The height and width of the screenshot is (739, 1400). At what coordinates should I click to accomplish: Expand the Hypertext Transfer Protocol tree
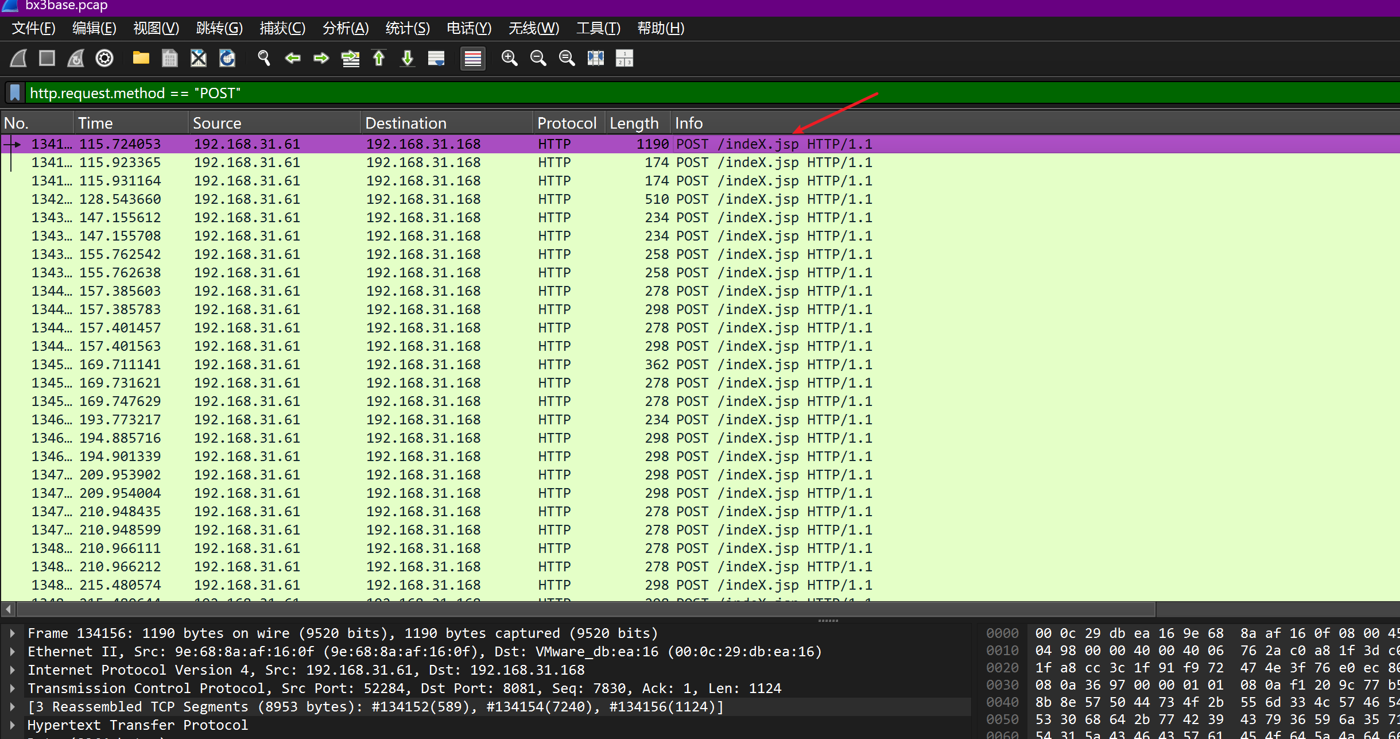[12, 725]
